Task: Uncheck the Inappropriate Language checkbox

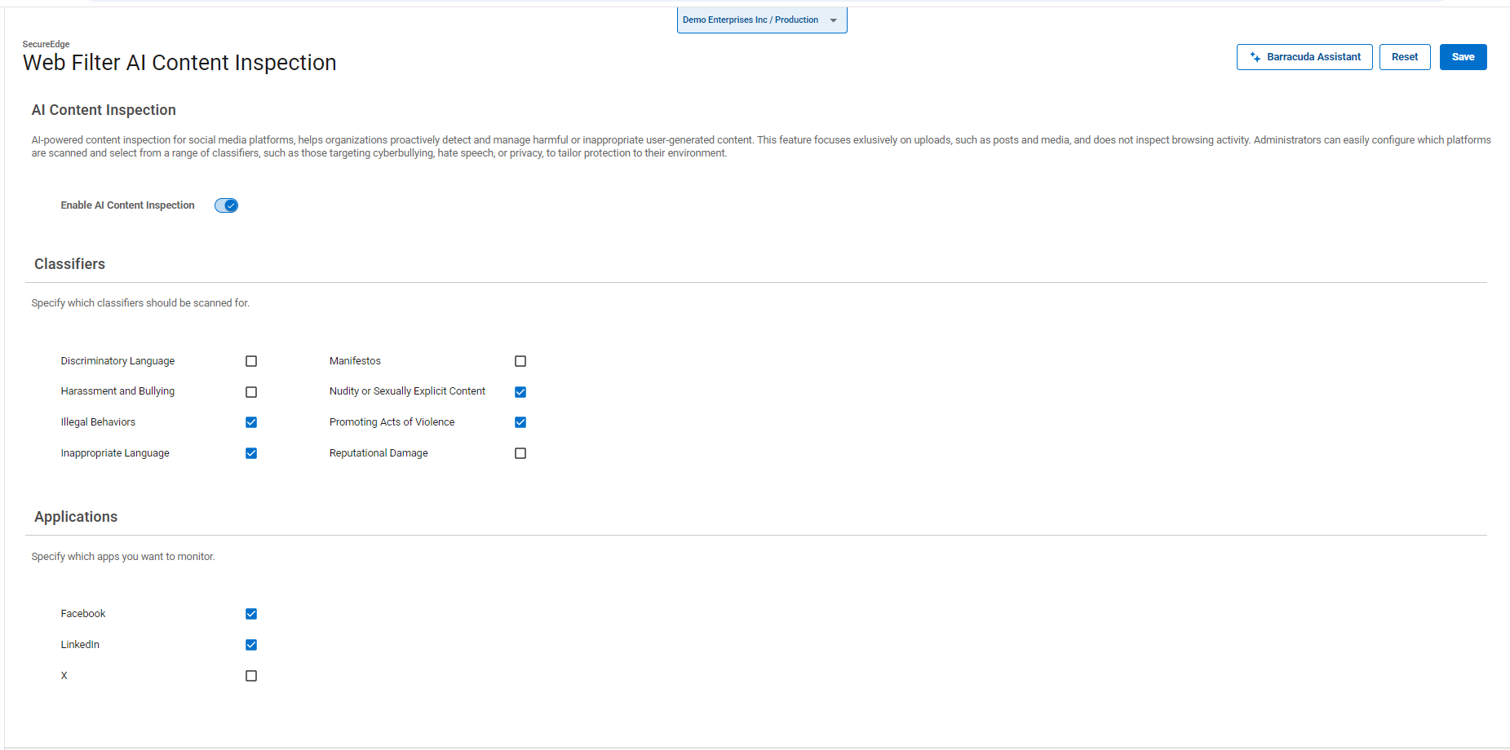Action: point(251,453)
